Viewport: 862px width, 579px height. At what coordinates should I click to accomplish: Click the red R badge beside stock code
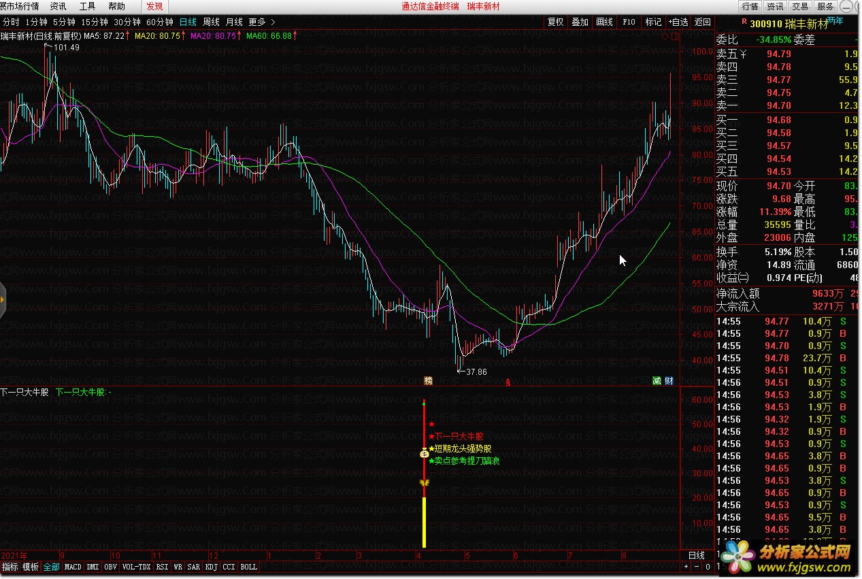(744, 22)
